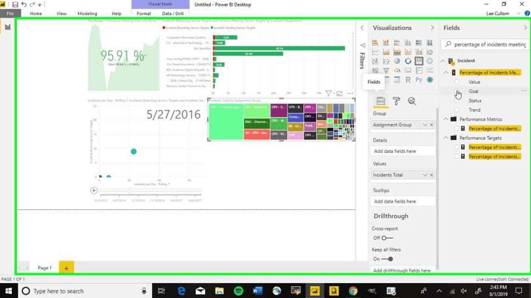Select the Map (globe) visualization
The width and height of the screenshot is (531, 298).
[430, 61]
